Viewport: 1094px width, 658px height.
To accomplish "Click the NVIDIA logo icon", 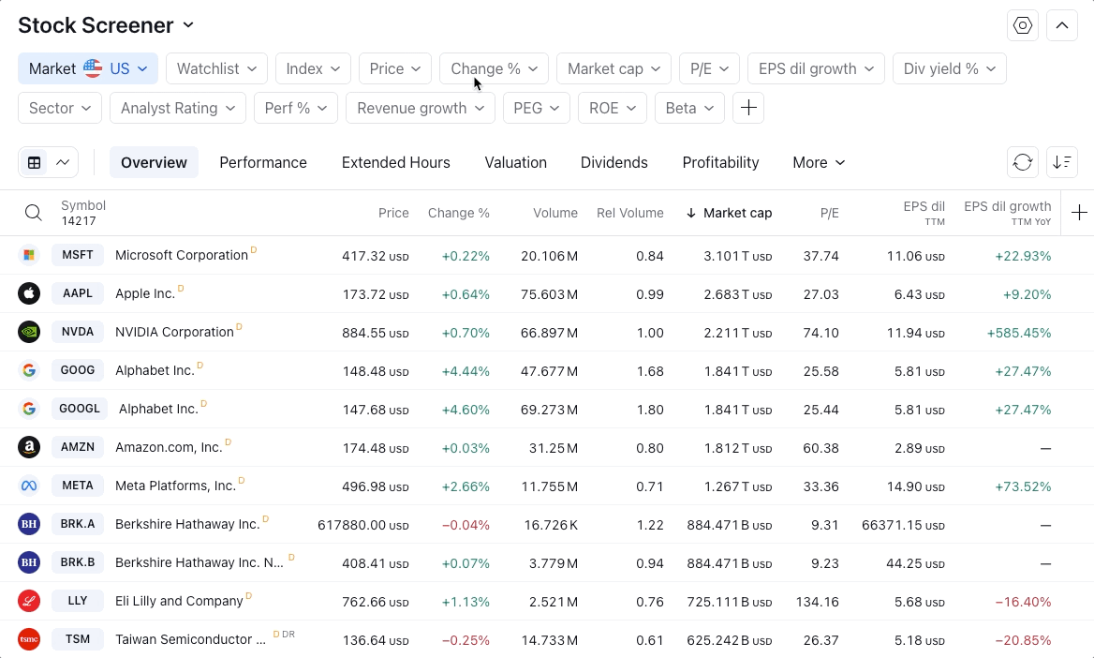I will point(29,332).
